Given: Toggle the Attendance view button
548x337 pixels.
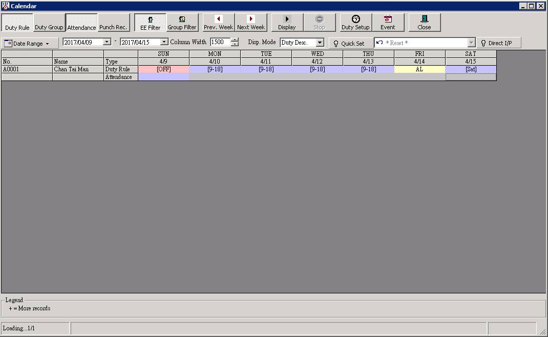Looking at the screenshot, I should [81, 23].
